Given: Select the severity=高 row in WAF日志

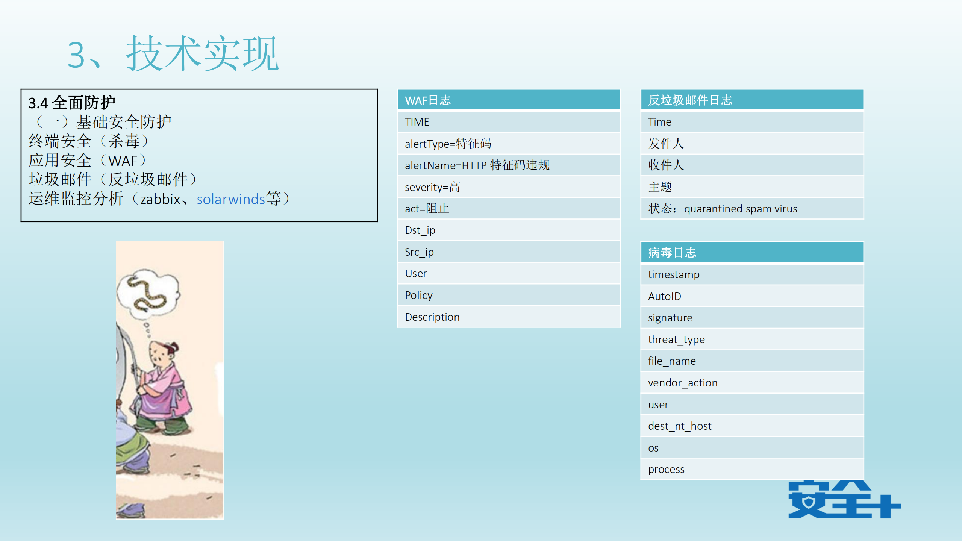Looking at the screenshot, I should coord(508,187).
